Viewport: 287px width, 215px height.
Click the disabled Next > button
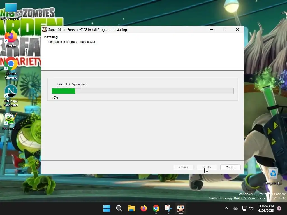pos(207,167)
